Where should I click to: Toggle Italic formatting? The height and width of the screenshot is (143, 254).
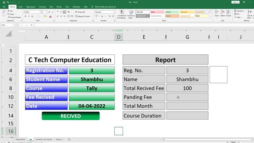29,16
